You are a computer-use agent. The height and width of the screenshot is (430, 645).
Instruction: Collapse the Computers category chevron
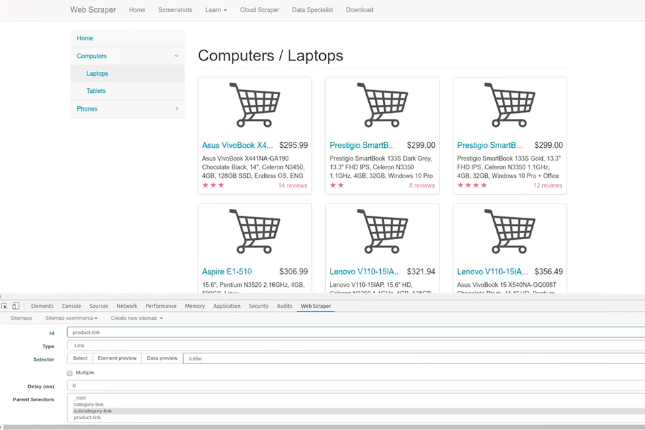176,56
